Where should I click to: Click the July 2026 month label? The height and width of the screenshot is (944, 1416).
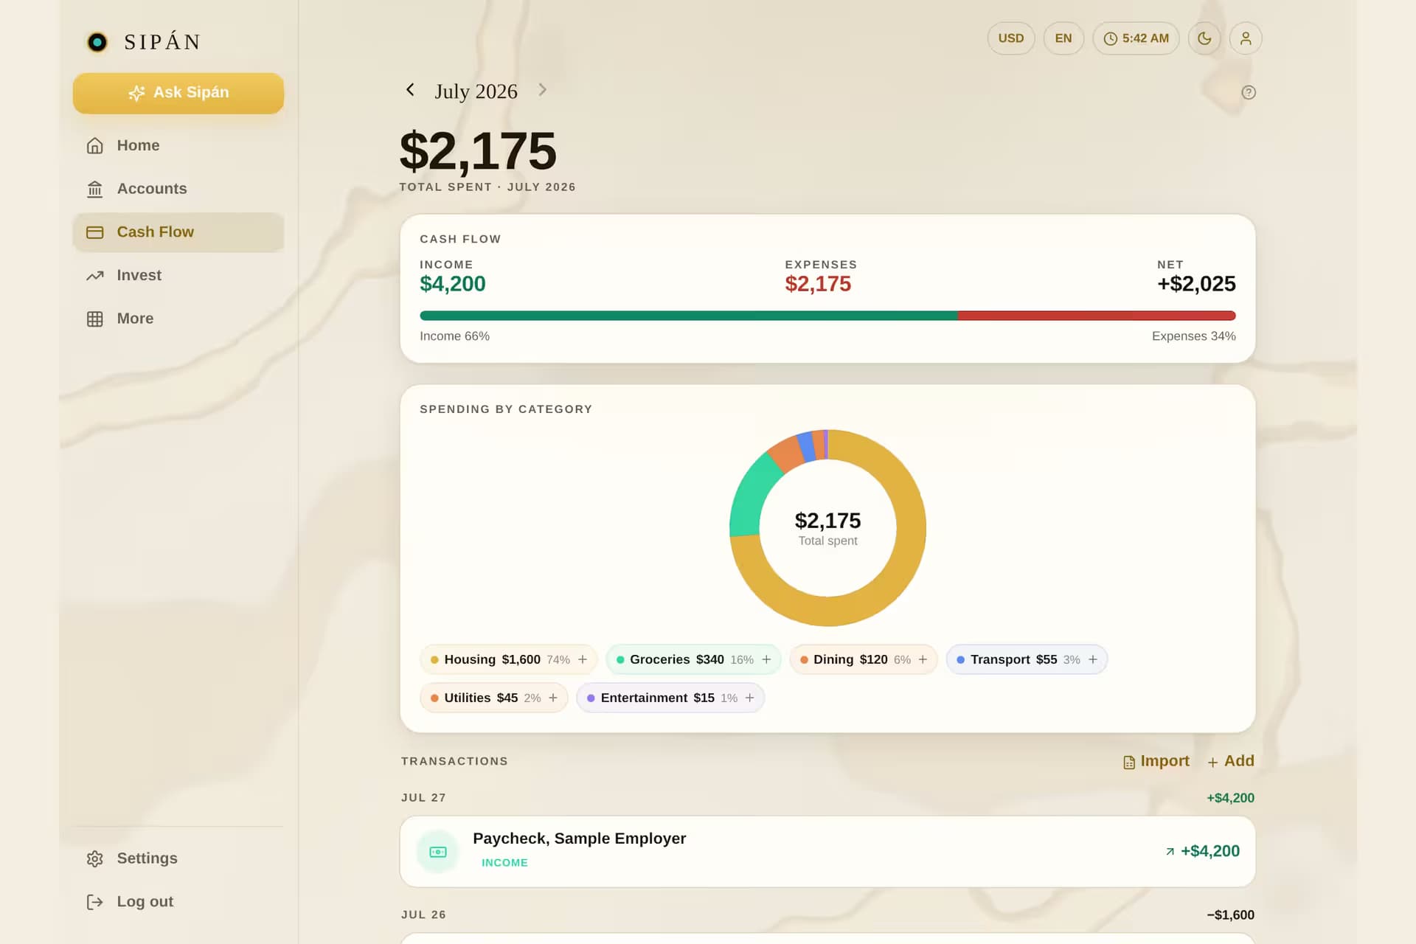pyautogui.click(x=476, y=91)
